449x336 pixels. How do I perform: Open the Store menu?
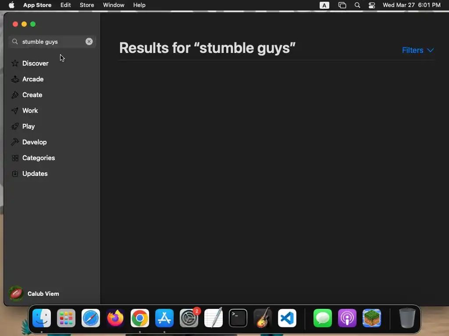(x=87, y=5)
